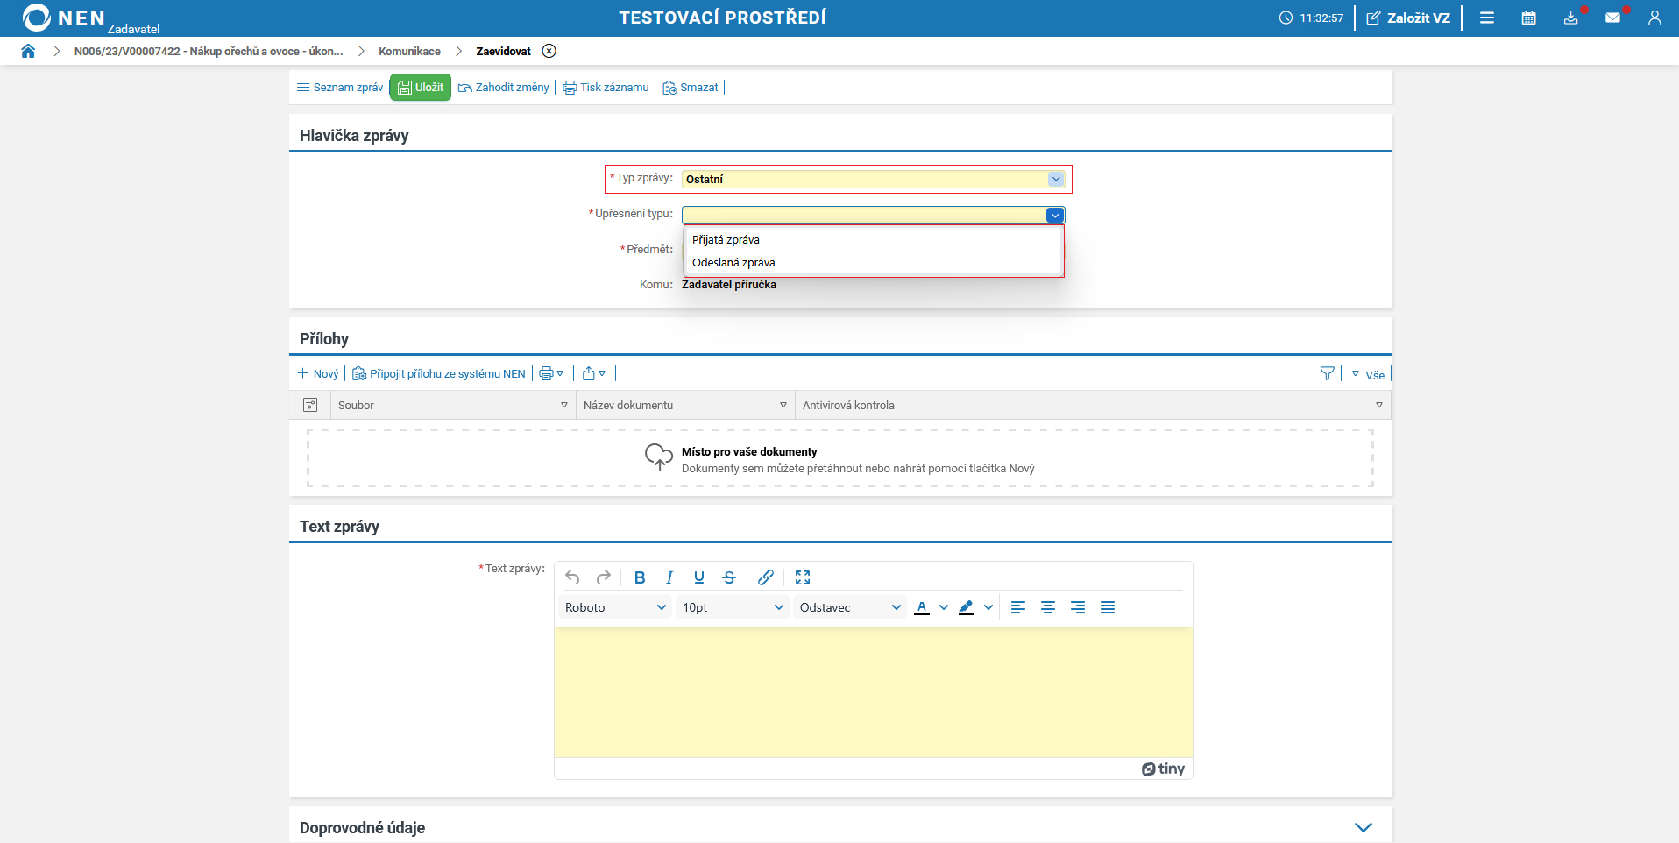Expand the Doprovodné údaje section
1679x843 pixels.
pyautogui.click(x=1363, y=827)
